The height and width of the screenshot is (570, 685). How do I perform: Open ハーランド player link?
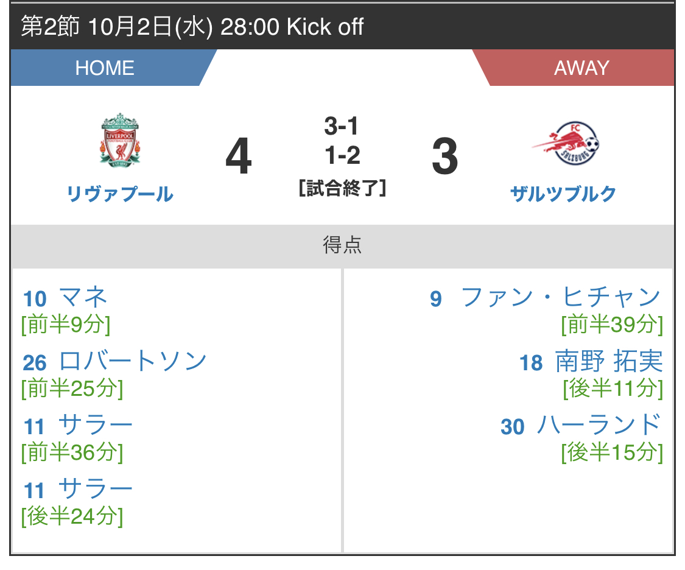[599, 426]
